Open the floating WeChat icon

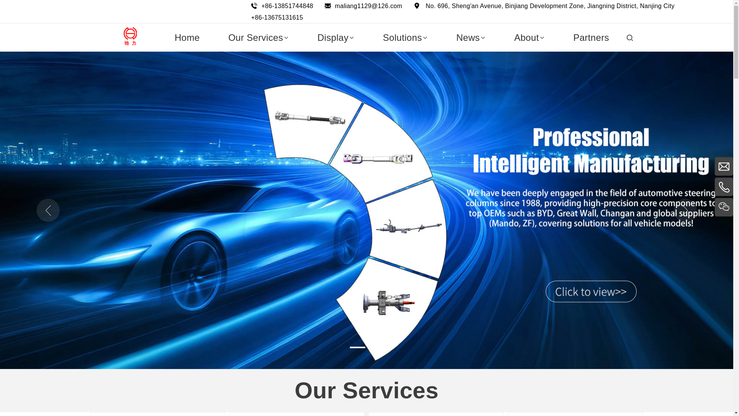pos(724,207)
